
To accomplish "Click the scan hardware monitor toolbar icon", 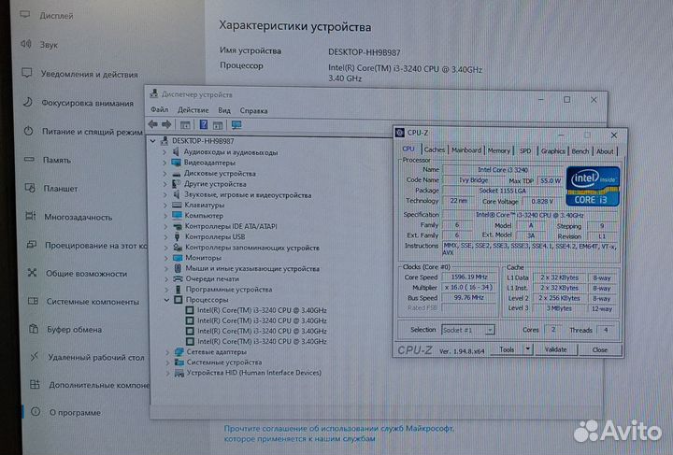I will [x=236, y=125].
